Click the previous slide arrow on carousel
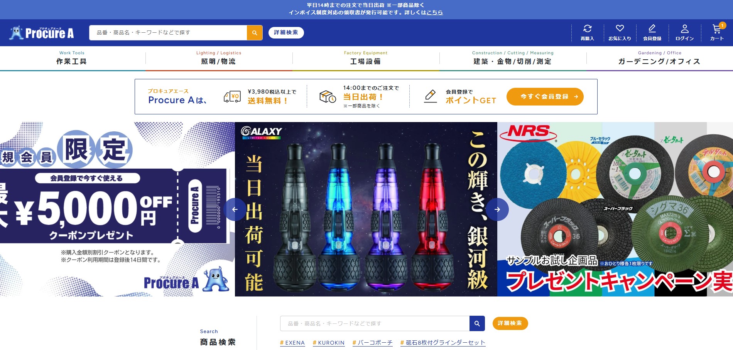The height and width of the screenshot is (350, 733). (x=235, y=209)
